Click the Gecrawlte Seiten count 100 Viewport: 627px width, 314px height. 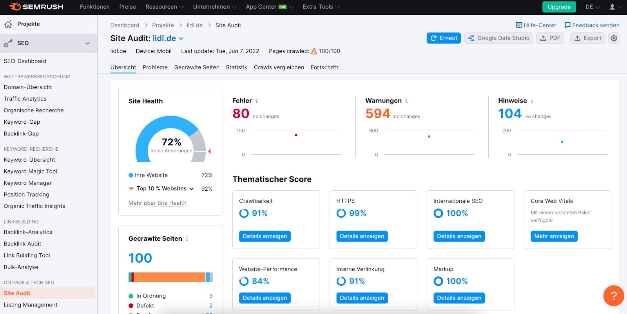140,258
